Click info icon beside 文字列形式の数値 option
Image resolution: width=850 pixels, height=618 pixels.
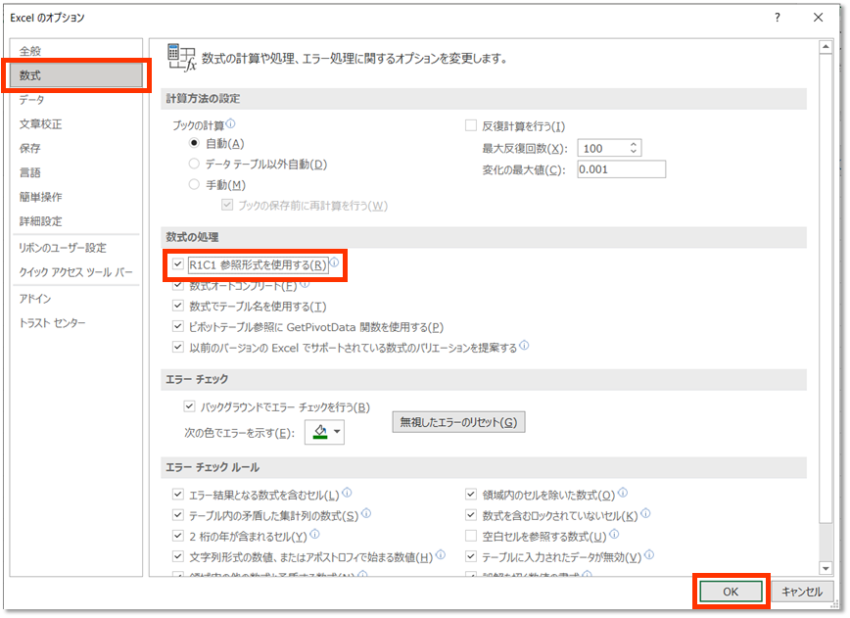point(441,554)
